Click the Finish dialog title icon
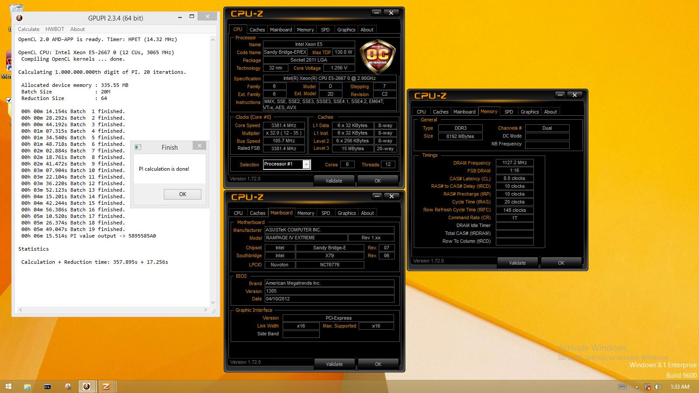 coord(138,147)
